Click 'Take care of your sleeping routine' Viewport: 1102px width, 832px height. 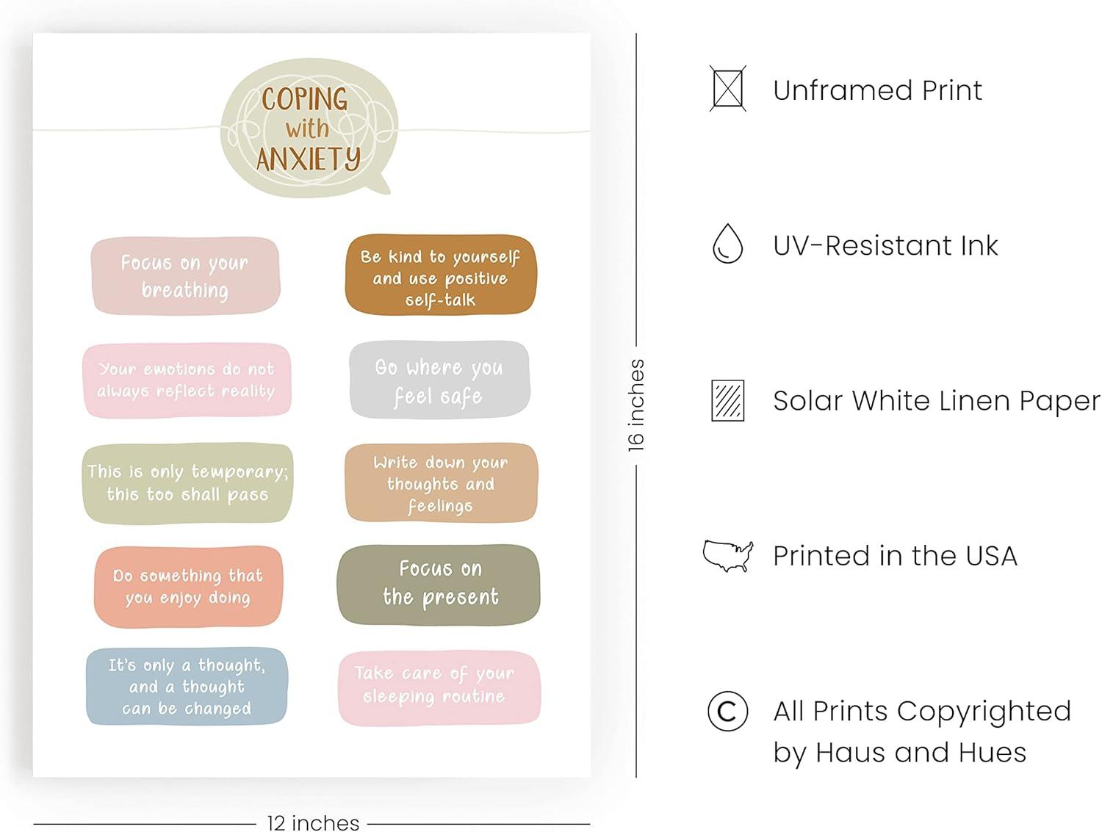click(439, 687)
